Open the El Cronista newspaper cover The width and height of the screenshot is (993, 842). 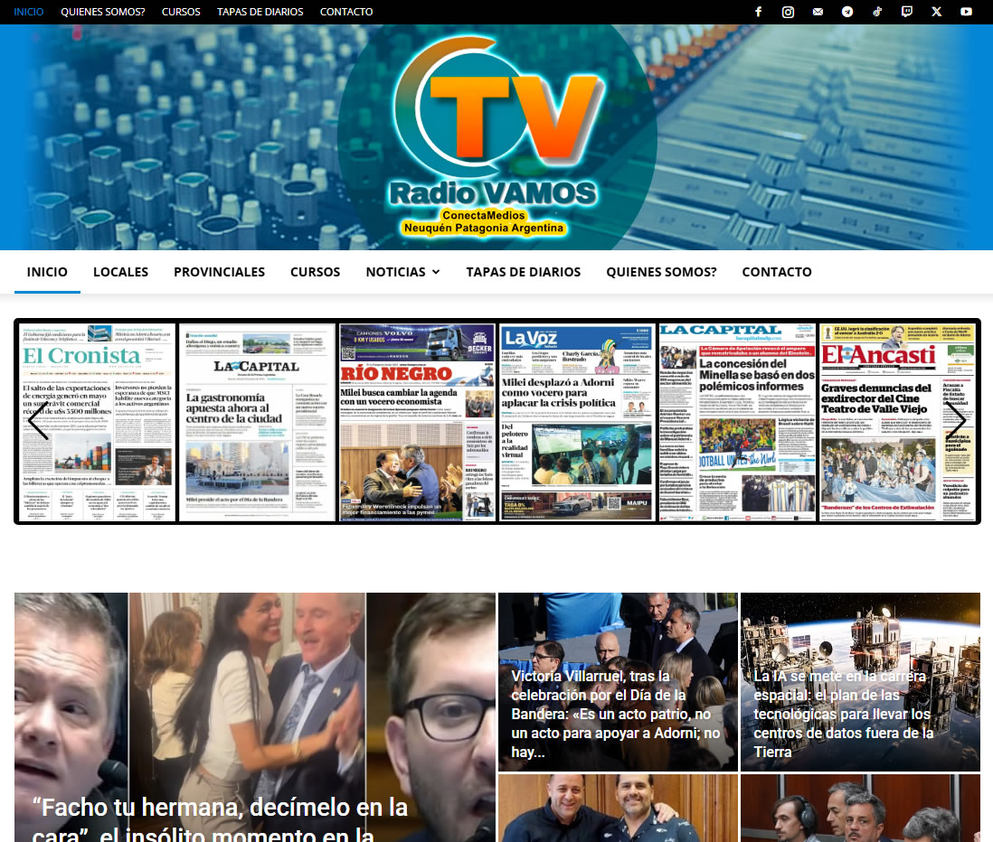[x=97, y=422]
